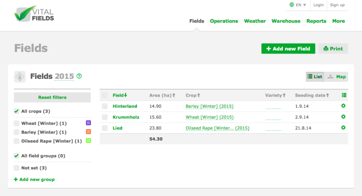Open gear settings for Hinterland row

343,106
